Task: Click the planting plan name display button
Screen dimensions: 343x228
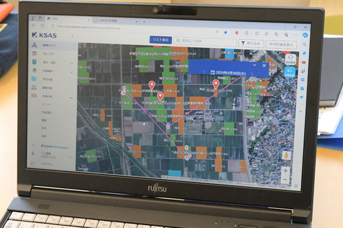Action: pos(281,44)
